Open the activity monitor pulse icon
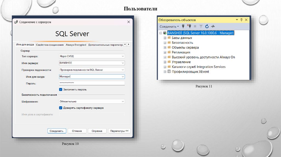The width and height of the screenshot is (281, 157). click(213, 27)
